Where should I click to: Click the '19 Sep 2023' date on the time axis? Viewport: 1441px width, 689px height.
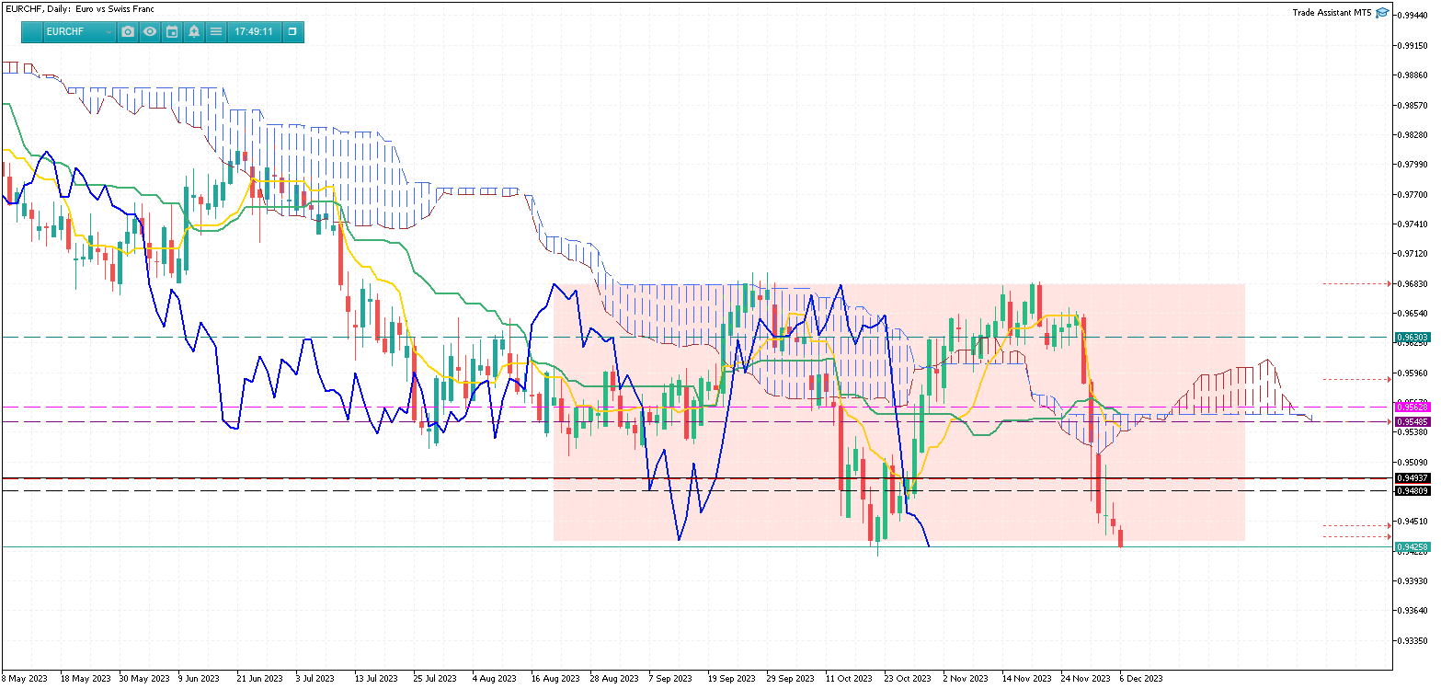coord(731,679)
